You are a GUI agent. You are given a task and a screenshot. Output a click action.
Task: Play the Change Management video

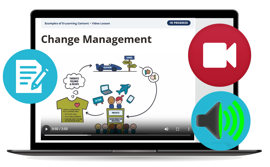tap(46, 129)
